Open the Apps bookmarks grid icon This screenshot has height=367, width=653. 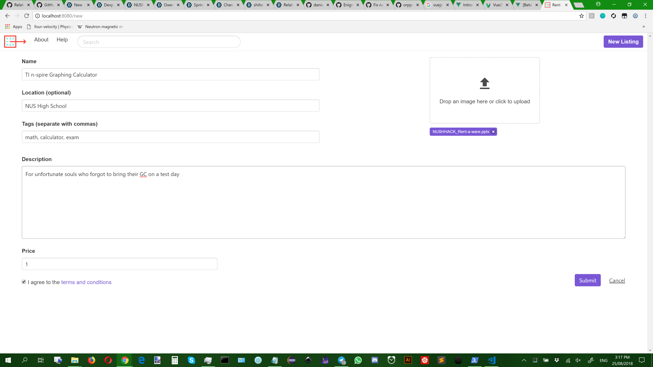[7, 27]
